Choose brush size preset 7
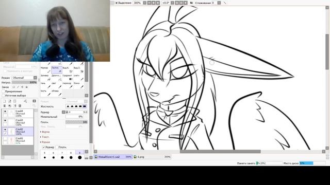 coord(62,156)
